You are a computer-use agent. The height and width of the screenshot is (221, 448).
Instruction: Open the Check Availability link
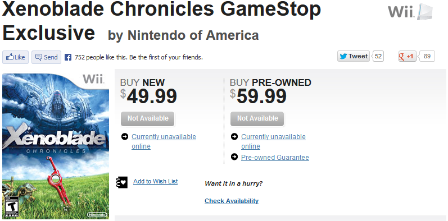232,201
